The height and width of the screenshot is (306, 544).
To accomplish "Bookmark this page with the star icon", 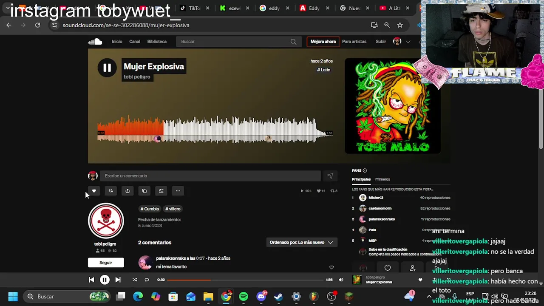I will click(400, 25).
